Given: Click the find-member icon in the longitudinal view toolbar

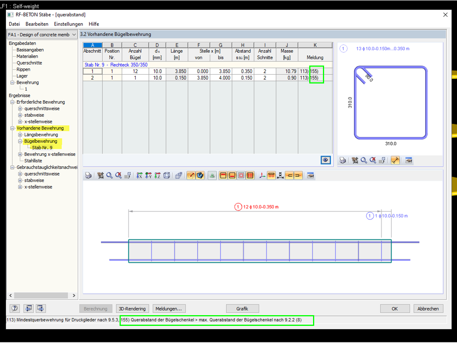Looking at the screenshot, I should tap(101, 175).
